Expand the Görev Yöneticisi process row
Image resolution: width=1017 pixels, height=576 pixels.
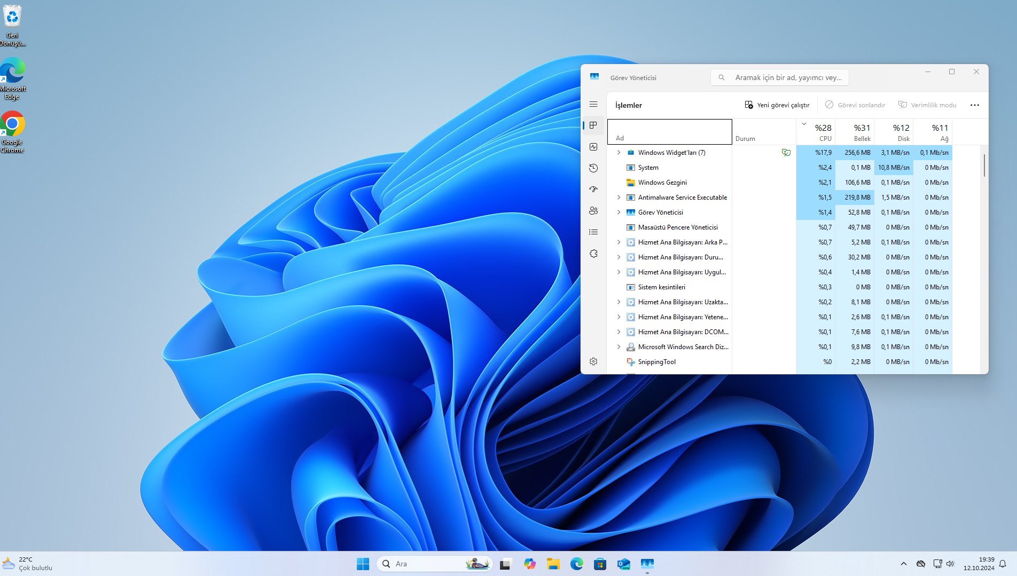(x=619, y=212)
